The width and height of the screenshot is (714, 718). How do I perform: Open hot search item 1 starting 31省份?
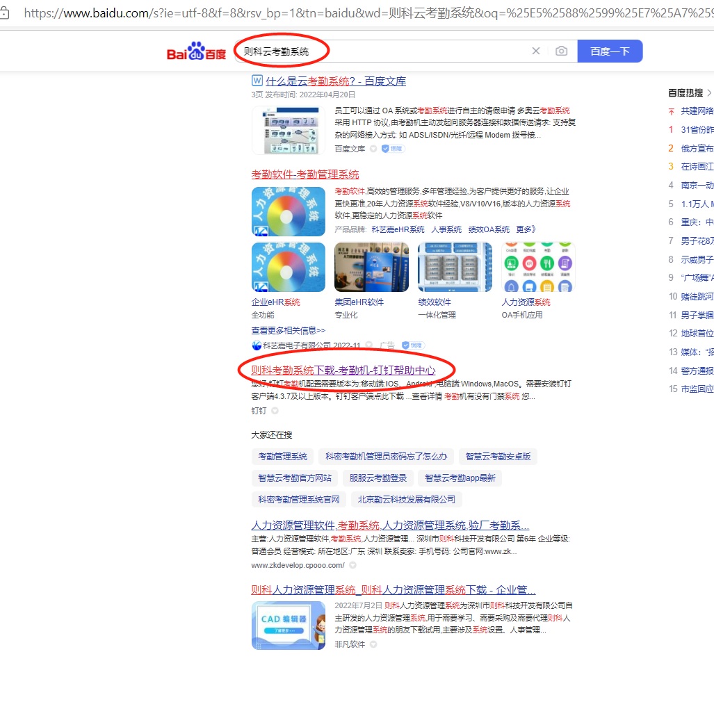click(x=697, y=129)
